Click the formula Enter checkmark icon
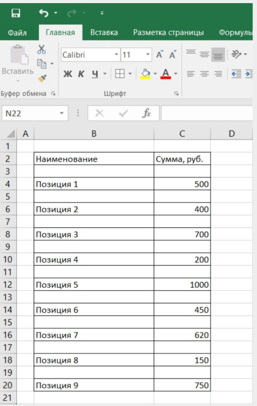The width and height of the screenshot is (257, 406). [x=123, y=114]
